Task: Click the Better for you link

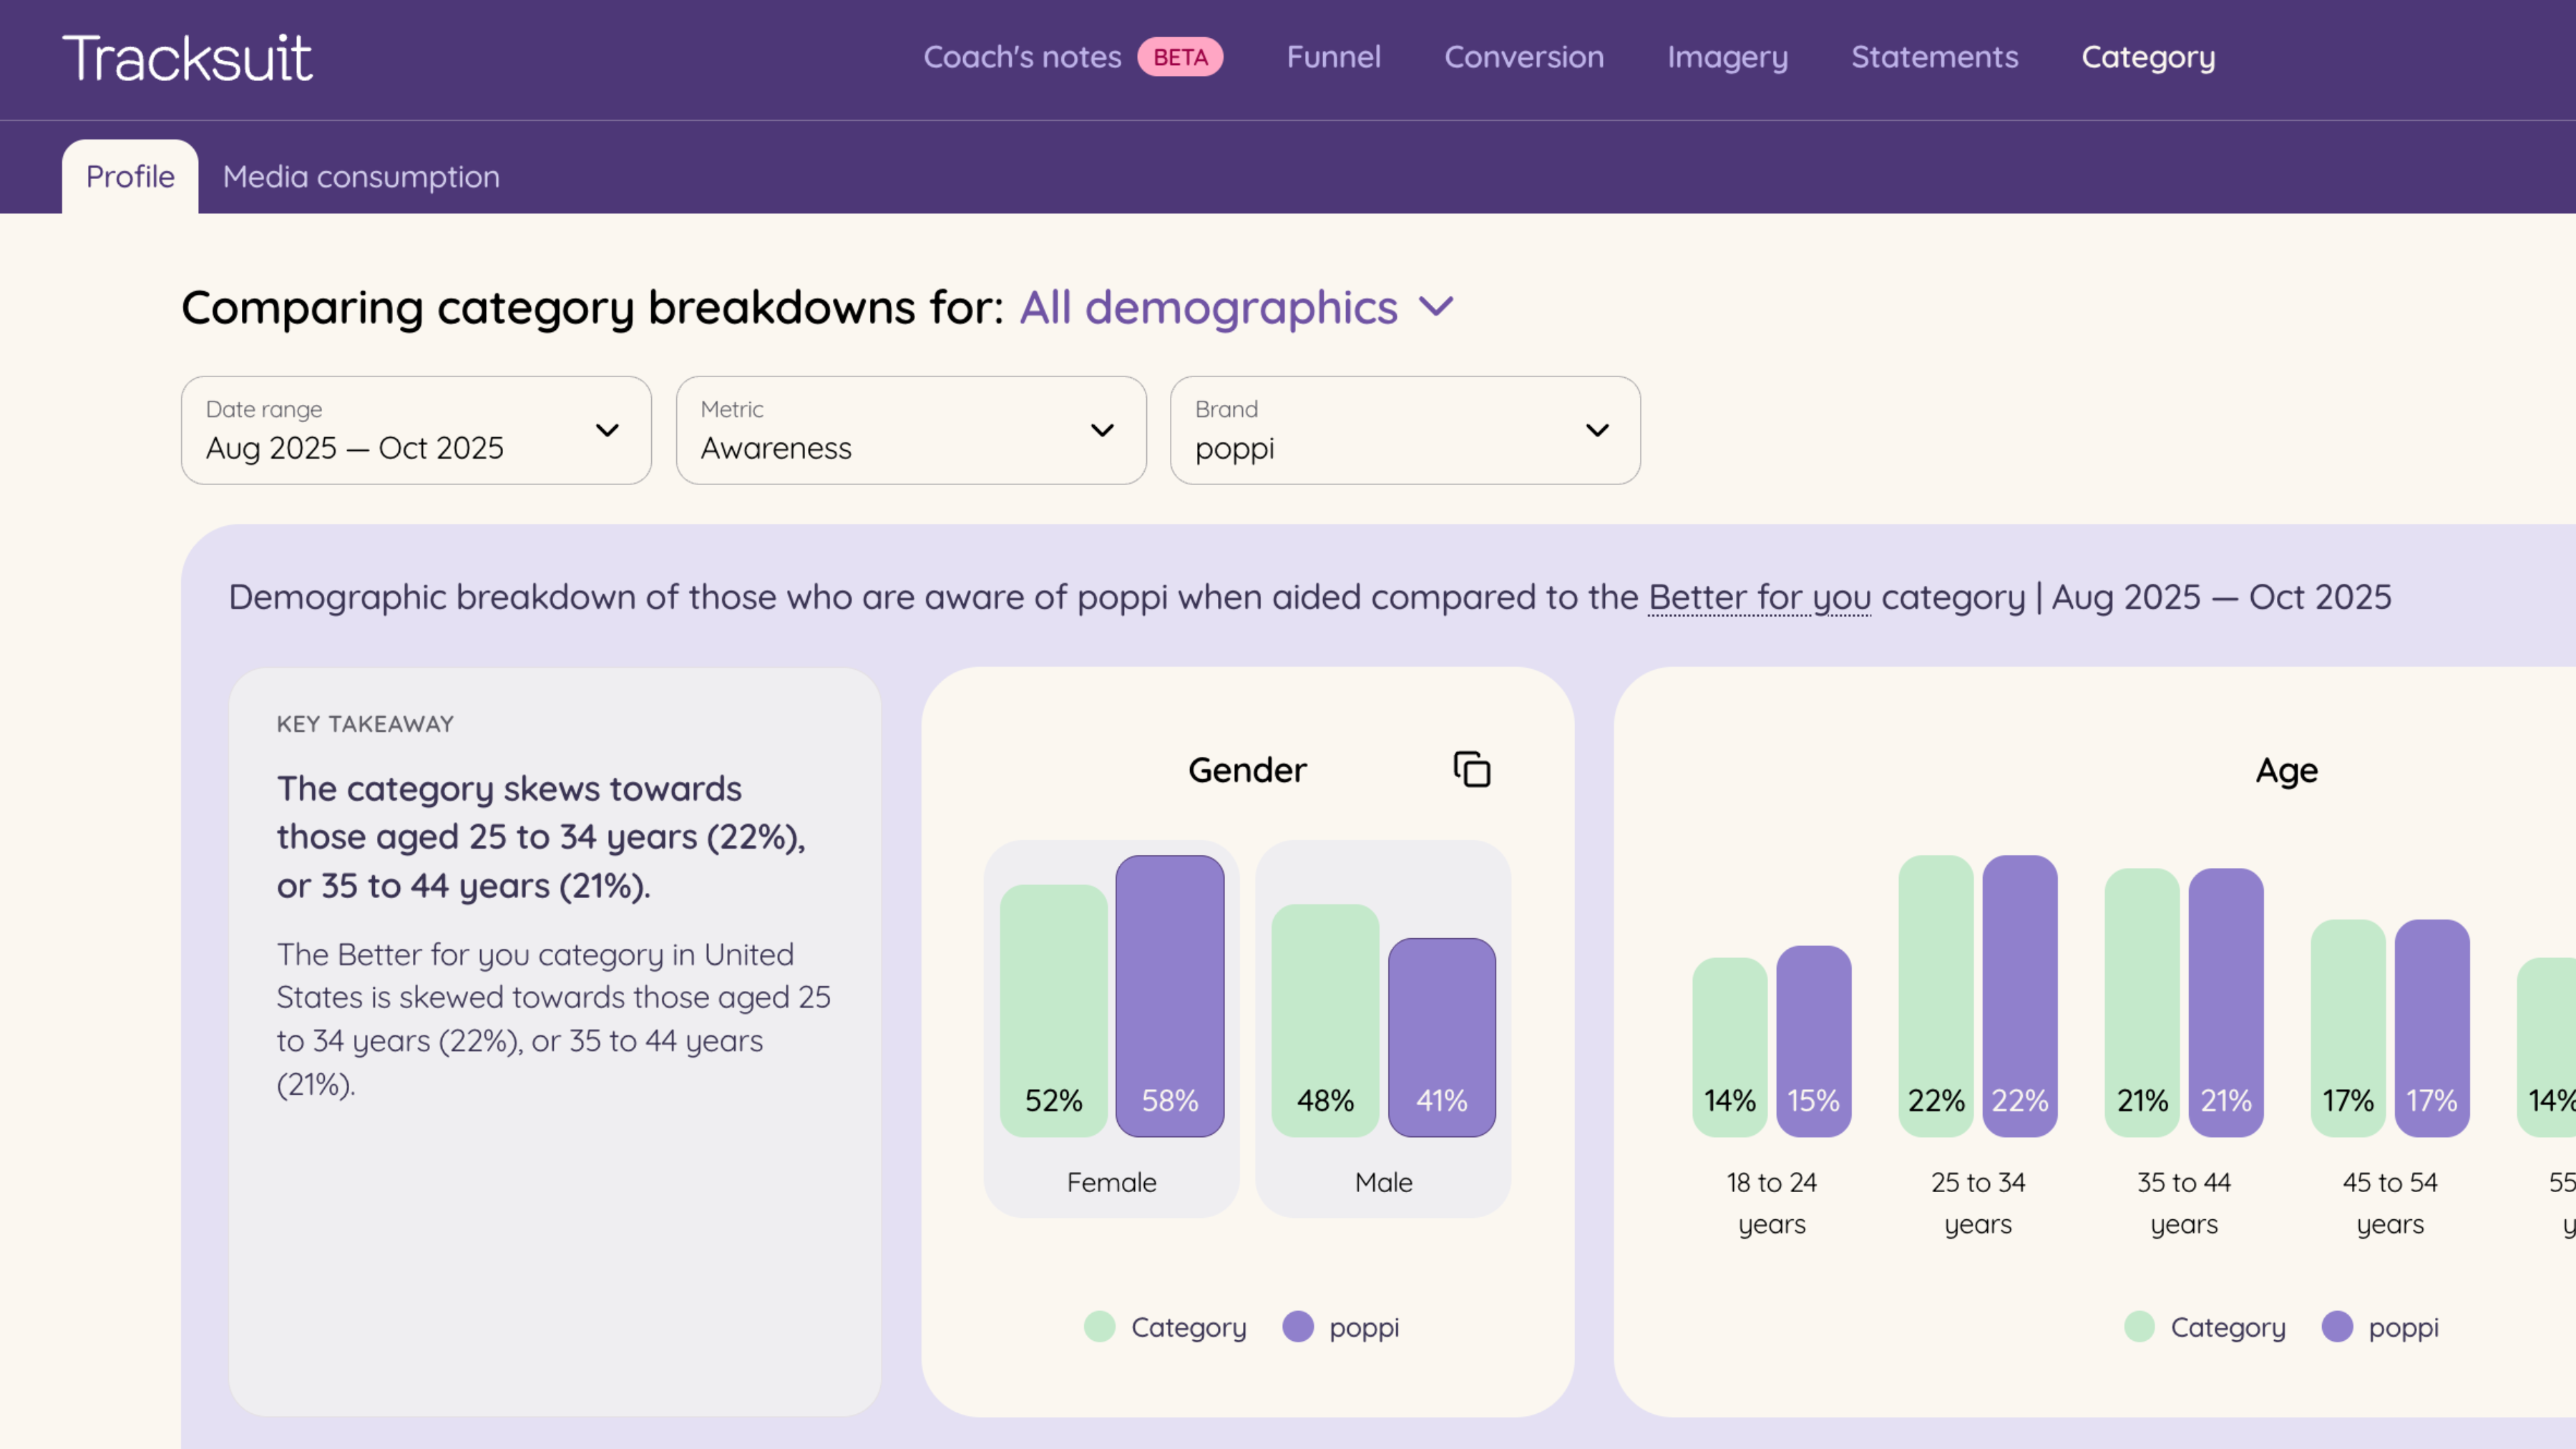Action: pyautogui.click(x=1759, y=597)
